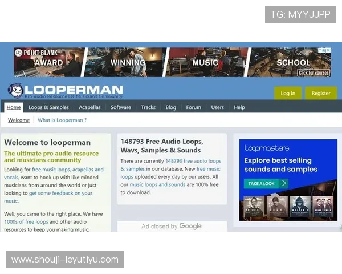Click The ultimate pro audio resource subtitle

point(51,156)
